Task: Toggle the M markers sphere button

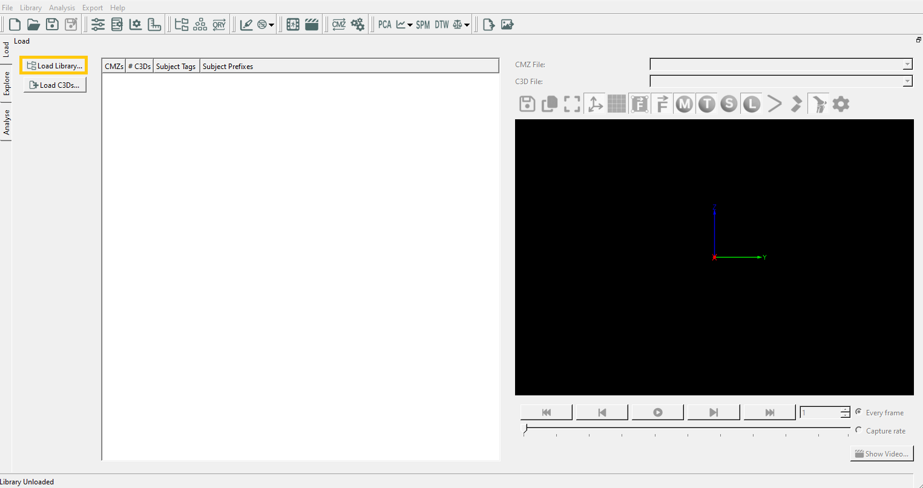Action: coord(685,104)
